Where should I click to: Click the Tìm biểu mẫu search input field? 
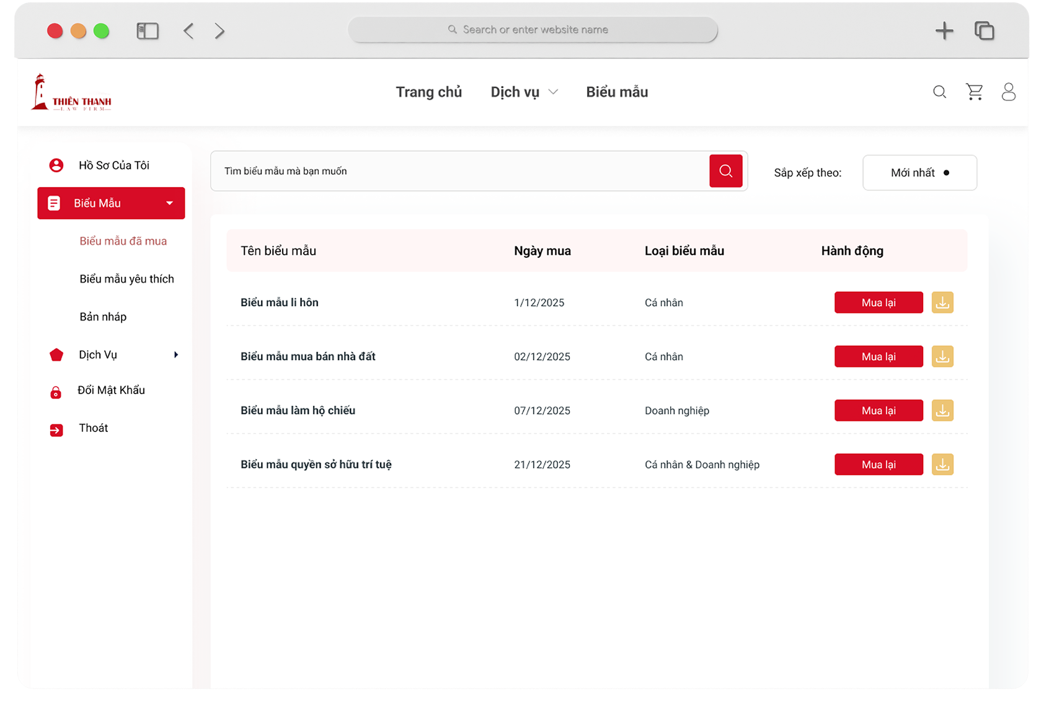(459, 171)
